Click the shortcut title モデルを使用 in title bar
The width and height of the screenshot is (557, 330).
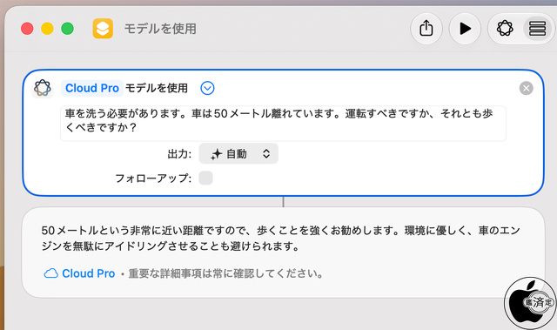click(160, 29)
